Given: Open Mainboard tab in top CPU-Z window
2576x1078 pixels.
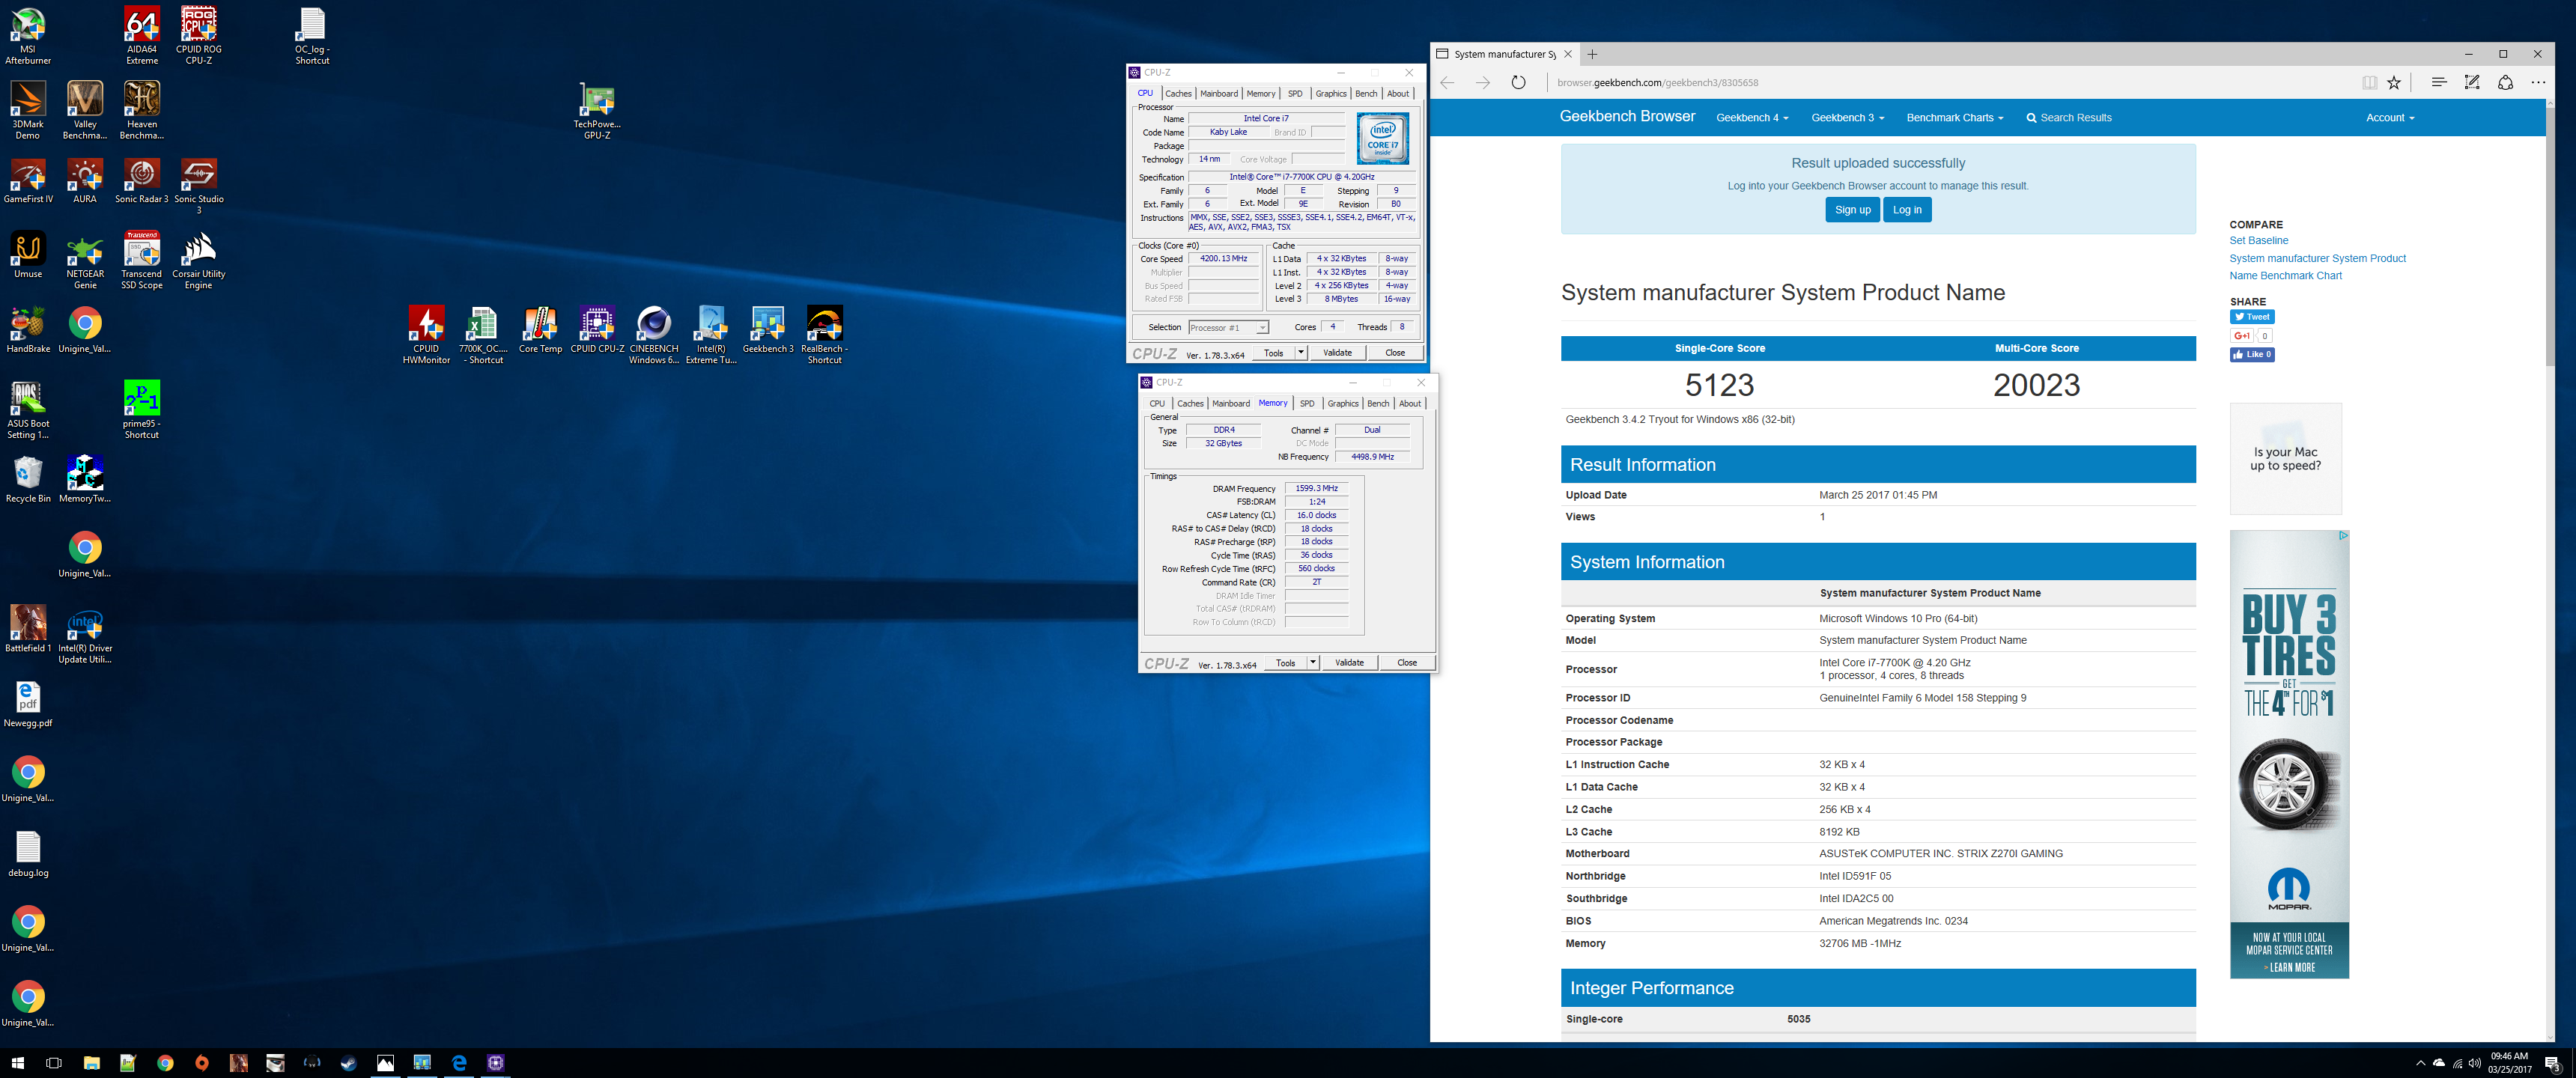Looking at the screenshot, I should (x=1219, y=94).
